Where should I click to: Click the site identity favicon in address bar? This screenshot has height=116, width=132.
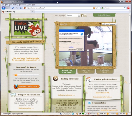(25, 8)
